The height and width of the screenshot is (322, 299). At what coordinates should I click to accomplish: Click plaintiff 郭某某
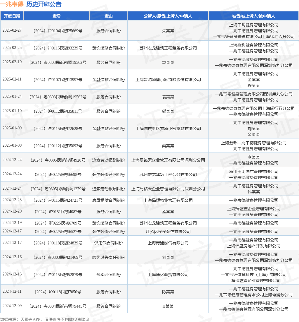point(168,111)
